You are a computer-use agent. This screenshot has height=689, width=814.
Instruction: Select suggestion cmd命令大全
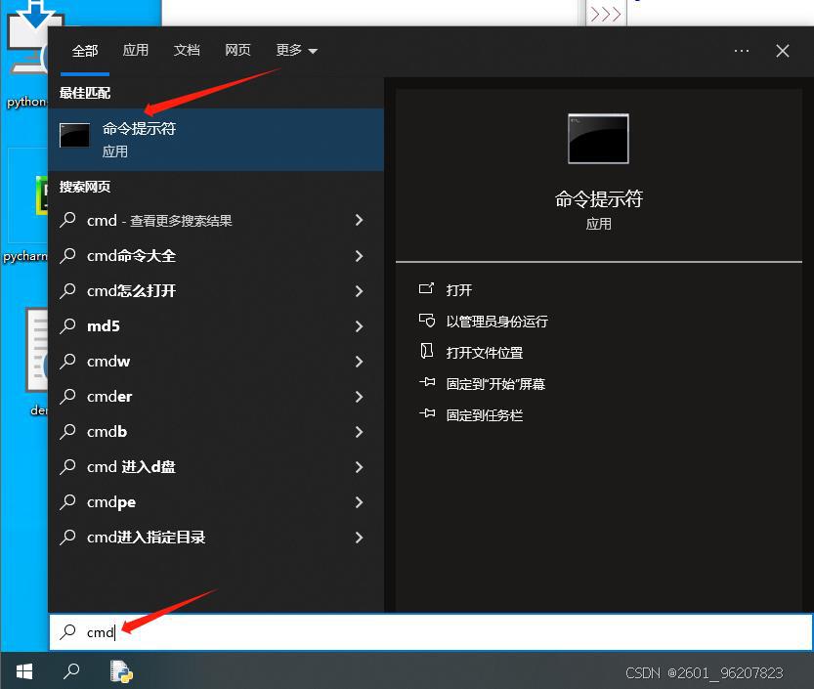point(216,256)
